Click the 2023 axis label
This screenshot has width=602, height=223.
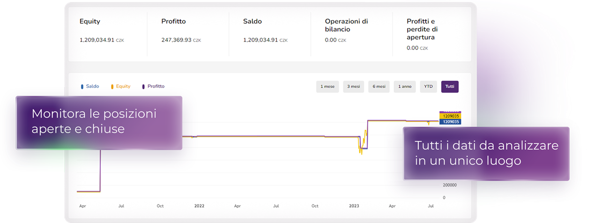[354, 206]
